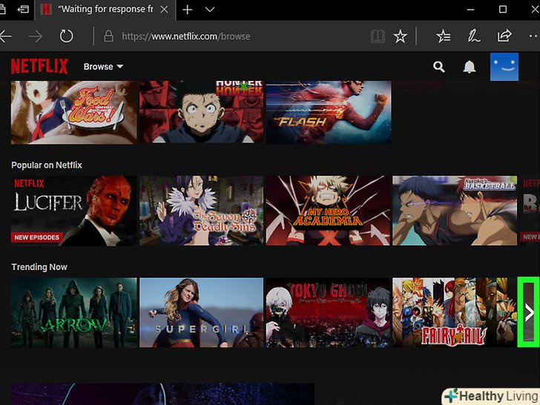
Task: Toggle reading view book icon
Action: click(378, 36)
